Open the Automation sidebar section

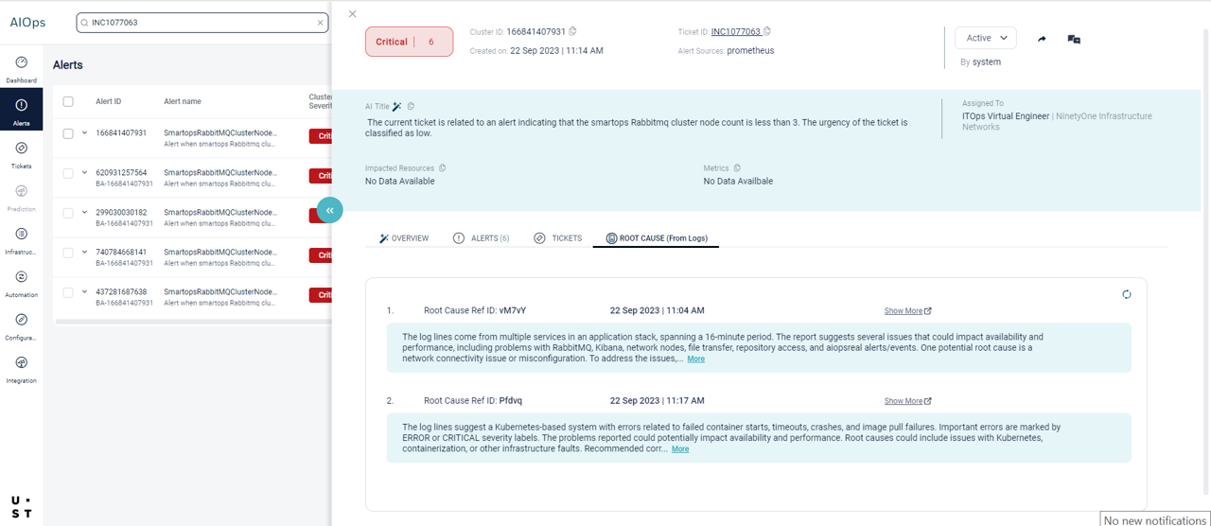pos(21,278)
